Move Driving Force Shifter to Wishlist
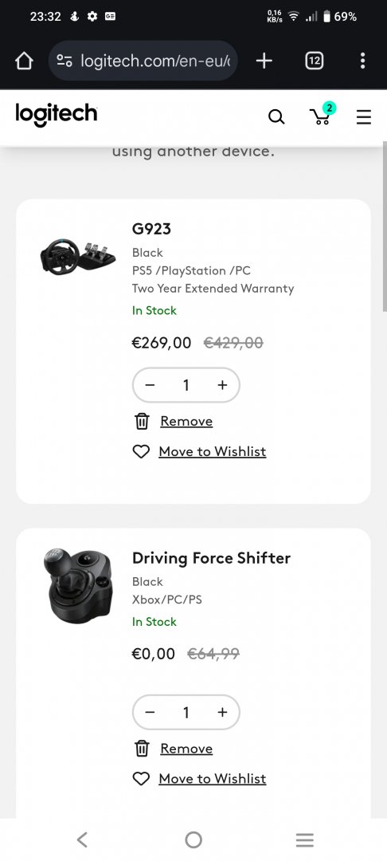This screenshot has width=387, height=861. (213, 779)
